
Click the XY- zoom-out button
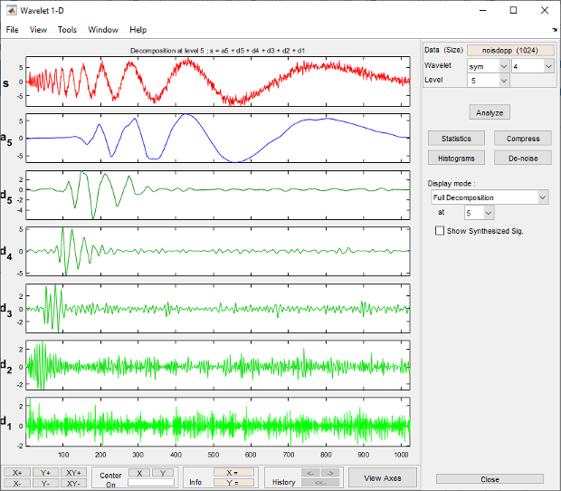73,484
